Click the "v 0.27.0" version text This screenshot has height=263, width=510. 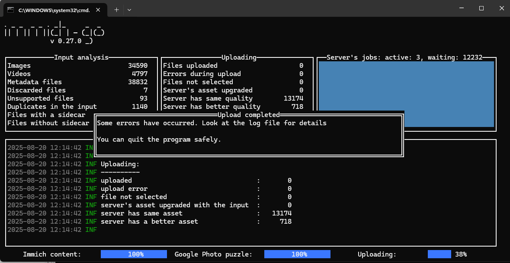click(66, 41)
